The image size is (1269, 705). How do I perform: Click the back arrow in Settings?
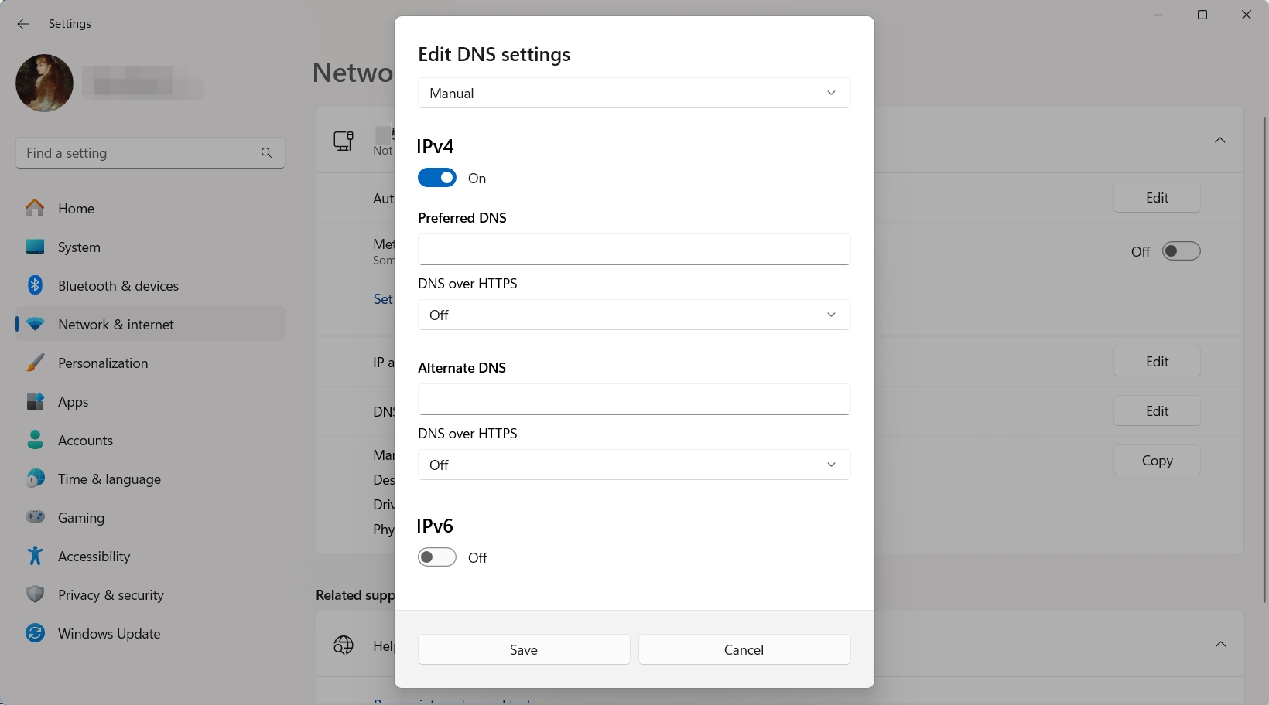click(23, 24)
